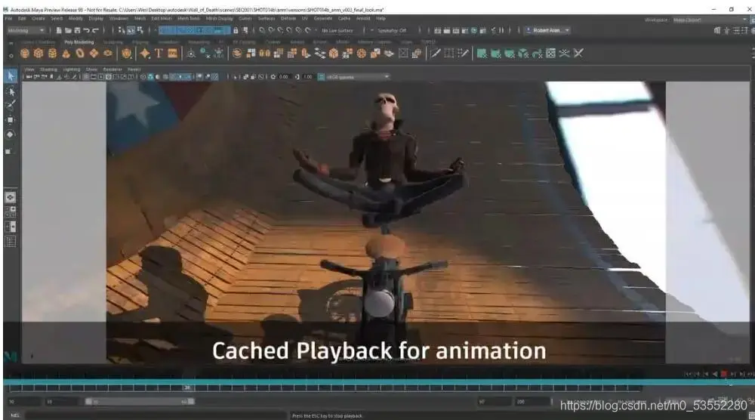The height and width of the screenshot is (420, 755).
Task: Click the Save Scene icon
Action: 77,30
